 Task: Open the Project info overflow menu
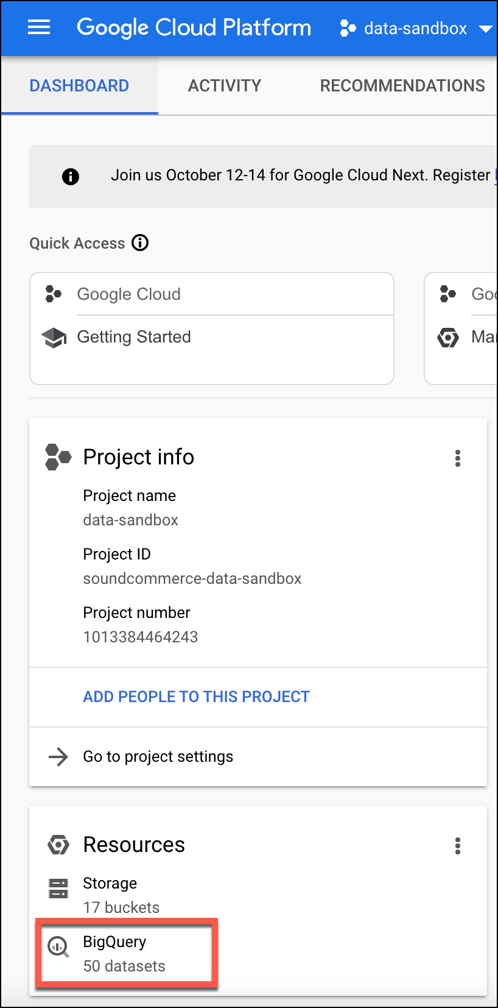click(457, 458)
